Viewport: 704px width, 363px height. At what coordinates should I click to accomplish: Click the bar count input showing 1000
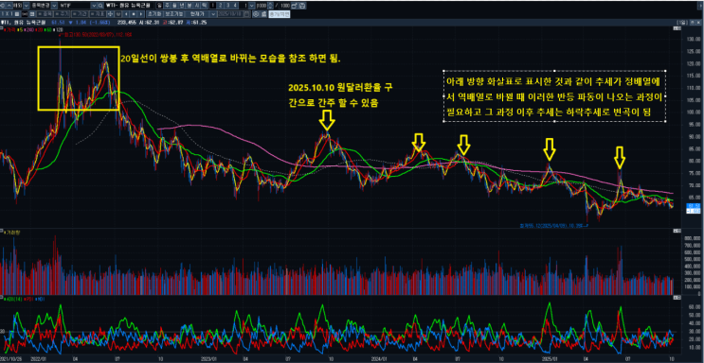pos(262,6)
